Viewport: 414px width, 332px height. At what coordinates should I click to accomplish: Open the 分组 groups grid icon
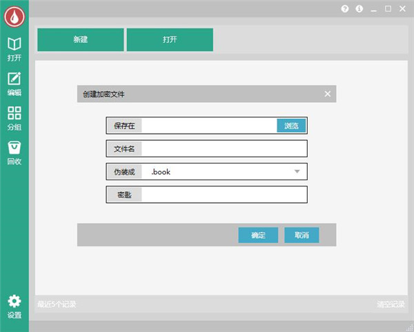pos(14,119)
